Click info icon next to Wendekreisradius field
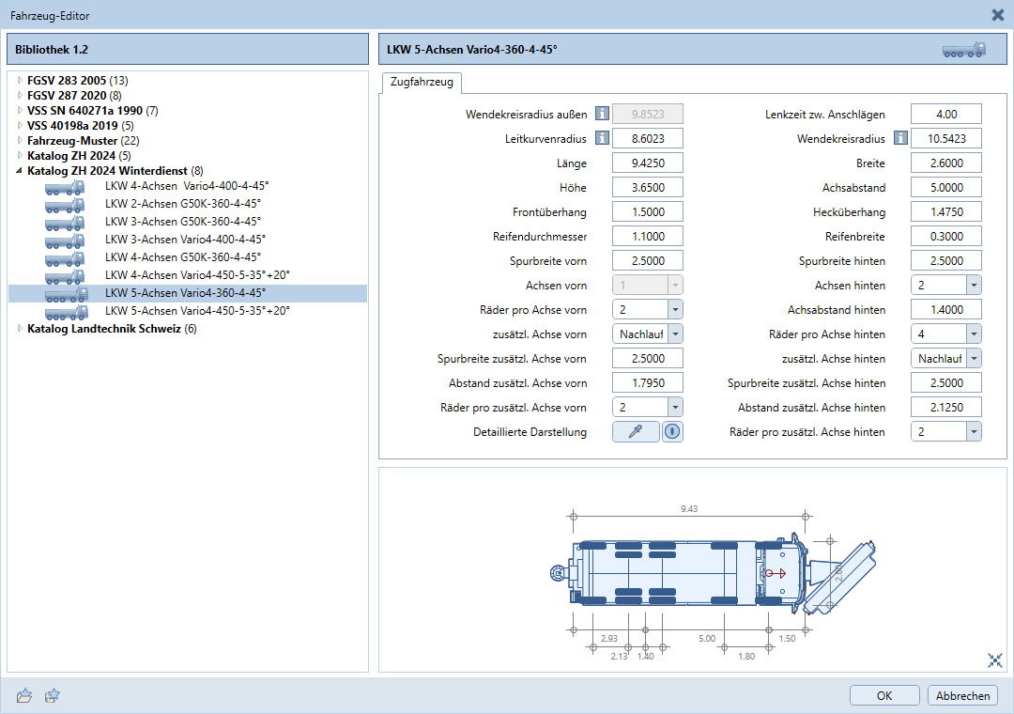The height and width of the screenshot is (714, 1014). tap(900, 139)
